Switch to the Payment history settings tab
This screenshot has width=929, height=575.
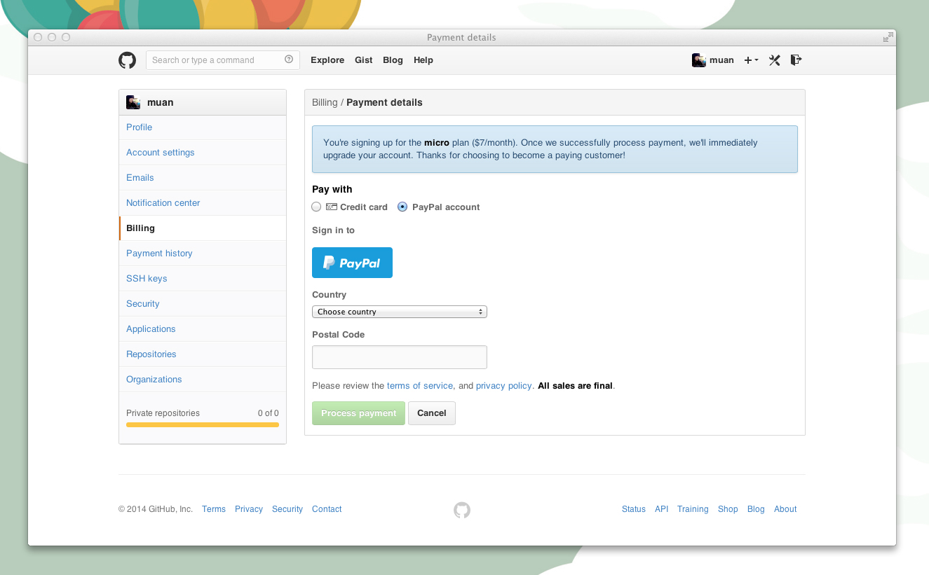pos(159,253)
